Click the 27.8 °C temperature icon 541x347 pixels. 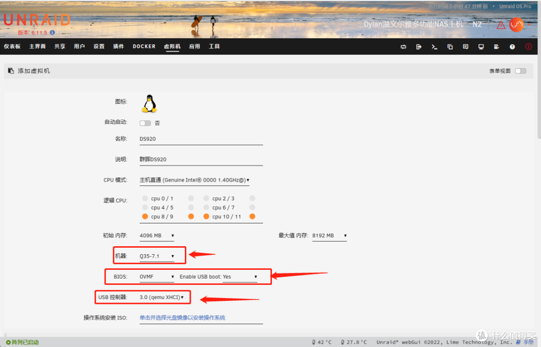[342, 342]
